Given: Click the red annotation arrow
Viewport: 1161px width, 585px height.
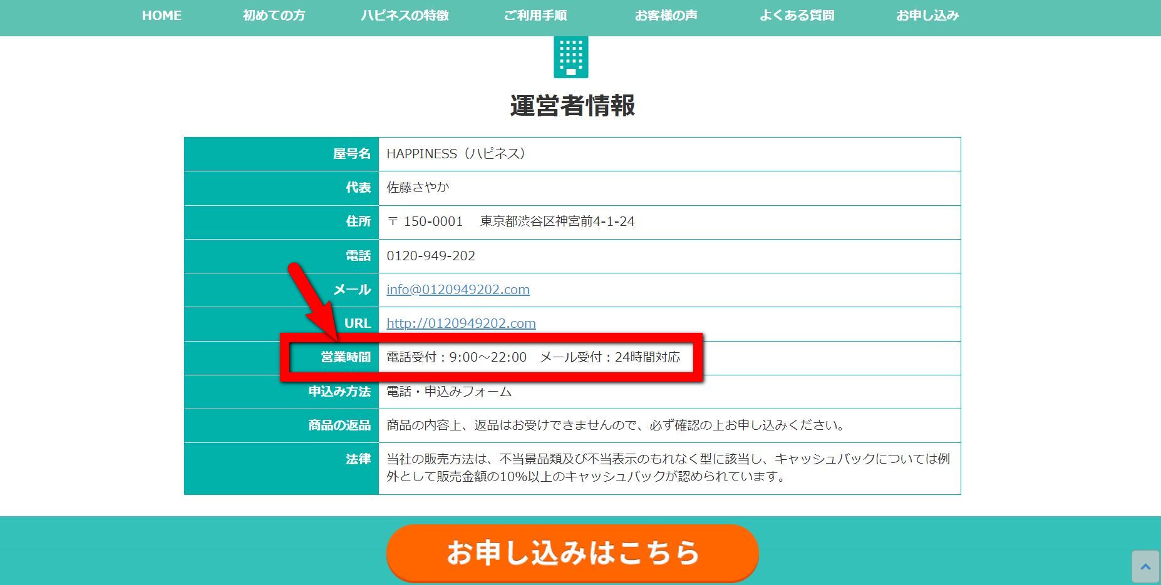Looking at the screenshot, I should click(x=314, y=302).
